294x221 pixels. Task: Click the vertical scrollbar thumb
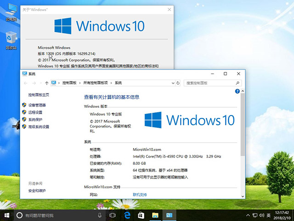coord(243,124)
